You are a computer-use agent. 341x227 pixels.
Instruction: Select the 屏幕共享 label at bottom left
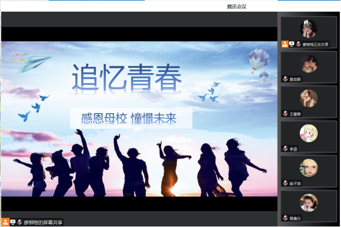coord(43,223)
